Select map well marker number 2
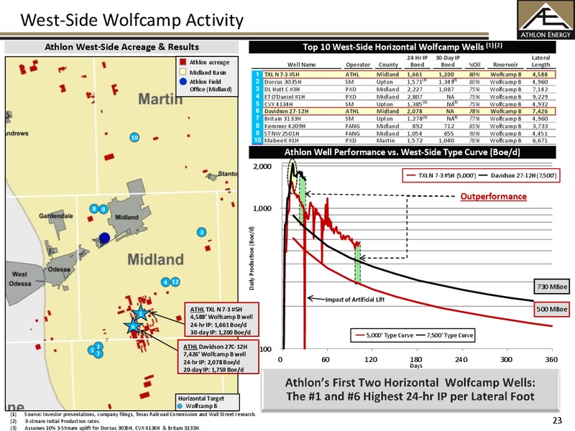Viewport: 575px width, 431px height. click(98, 346)
